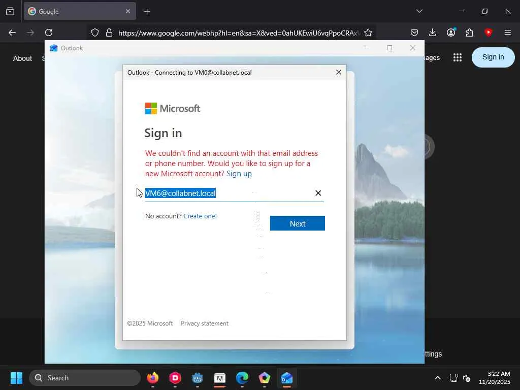
Task: Open the Firefox hamburger application menu
Action: (508, 32)
